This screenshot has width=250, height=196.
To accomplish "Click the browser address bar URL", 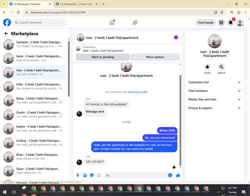I will (58, 12).
